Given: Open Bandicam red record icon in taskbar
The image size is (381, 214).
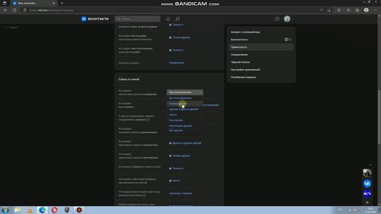Looking at the screenshot, I should (x=79, y=210).
